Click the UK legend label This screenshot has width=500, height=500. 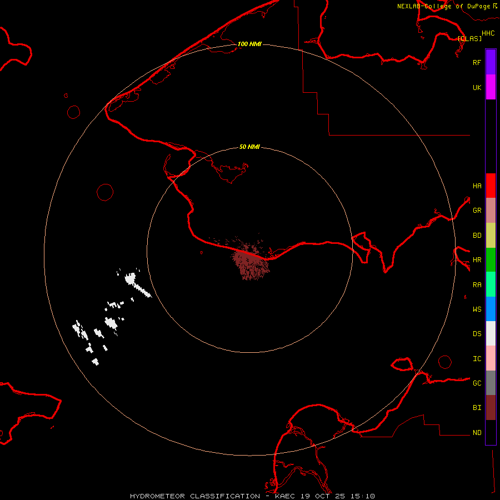477,87
